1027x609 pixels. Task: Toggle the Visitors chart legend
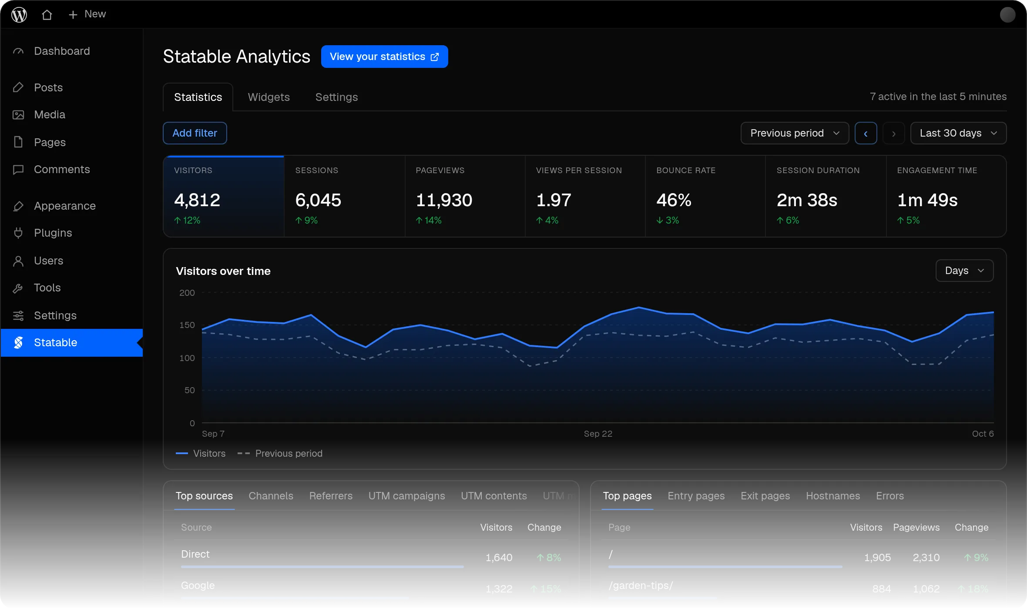click(x=201, y=453)
